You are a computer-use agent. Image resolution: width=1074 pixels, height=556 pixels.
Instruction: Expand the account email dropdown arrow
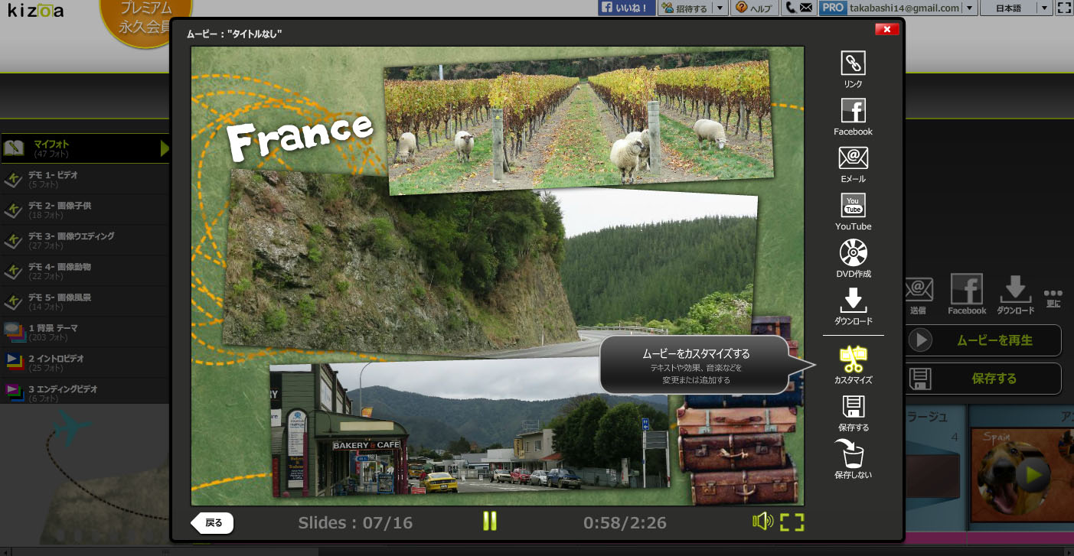click(970, 8)
